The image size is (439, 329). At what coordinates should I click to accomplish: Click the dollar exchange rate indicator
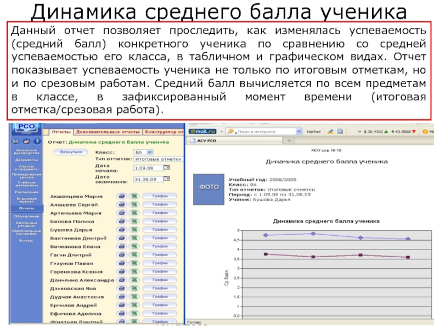(376, 132)
